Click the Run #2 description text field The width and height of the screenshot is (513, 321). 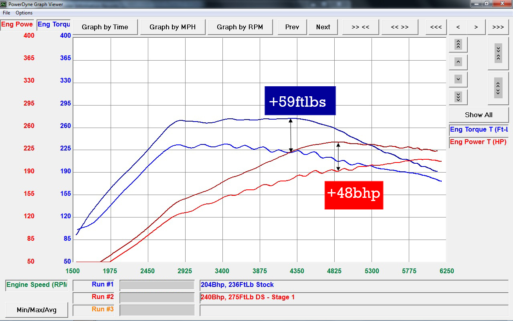(354, 298)
